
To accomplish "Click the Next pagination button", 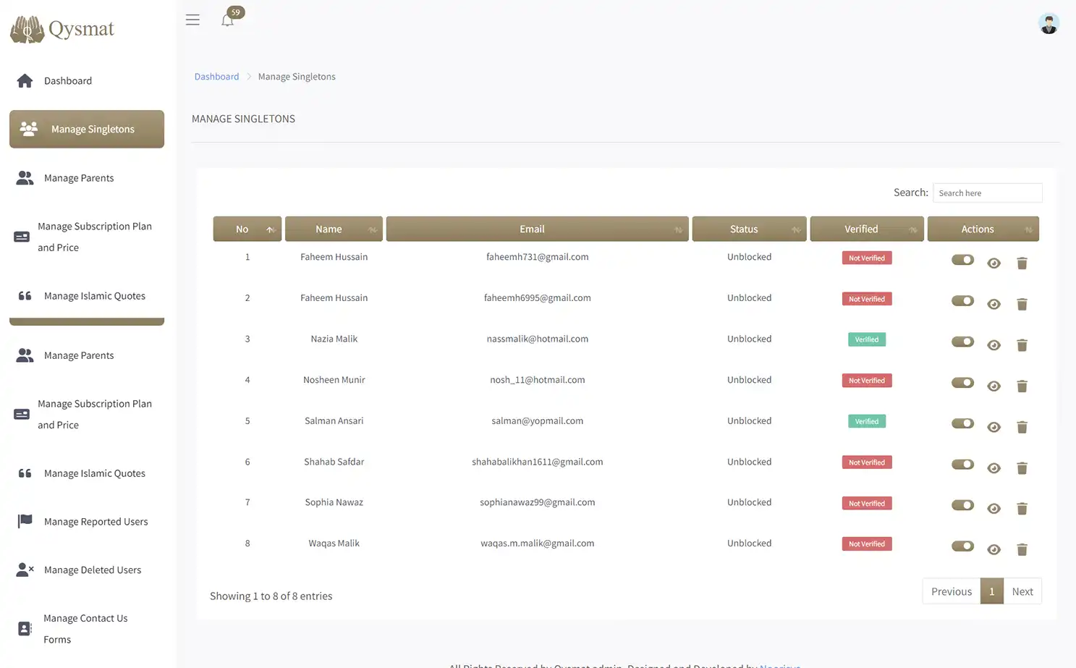I will pos(1022,591).
